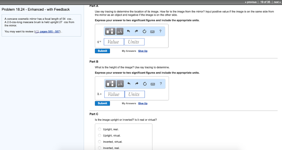Go to previous problem
The image size is (282, 150).
251,2
